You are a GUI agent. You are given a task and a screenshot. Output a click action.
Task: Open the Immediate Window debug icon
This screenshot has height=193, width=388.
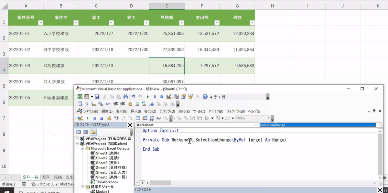click(144, 118)
